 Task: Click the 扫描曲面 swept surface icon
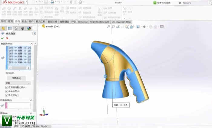tap(15, 11)
